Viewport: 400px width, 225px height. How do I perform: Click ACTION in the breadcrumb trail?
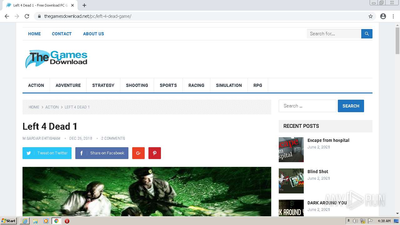click(x=52, y=107)
